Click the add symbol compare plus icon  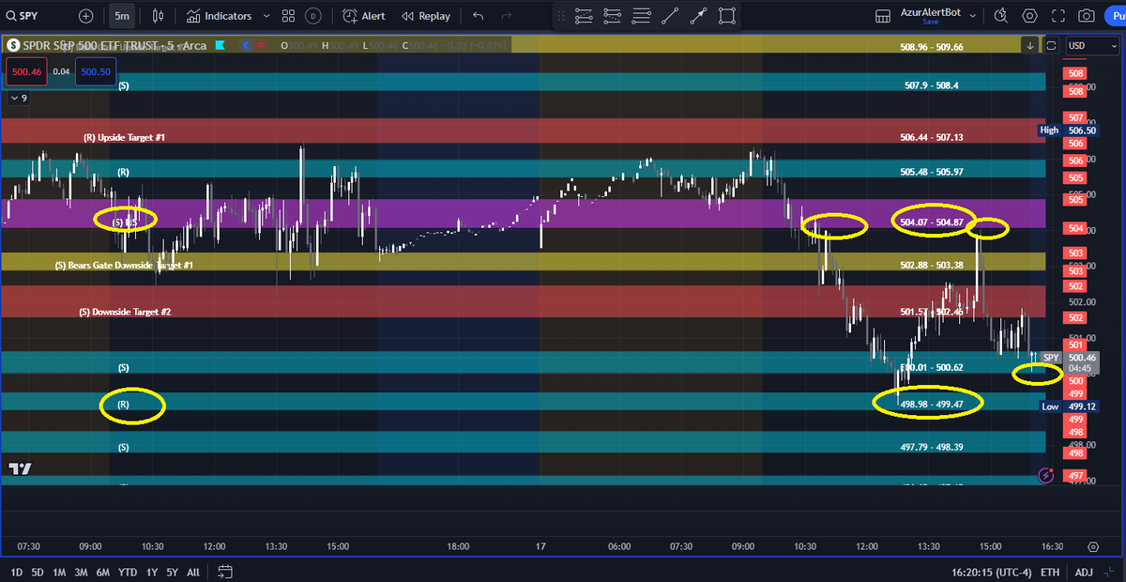click(x=86, y=16)
